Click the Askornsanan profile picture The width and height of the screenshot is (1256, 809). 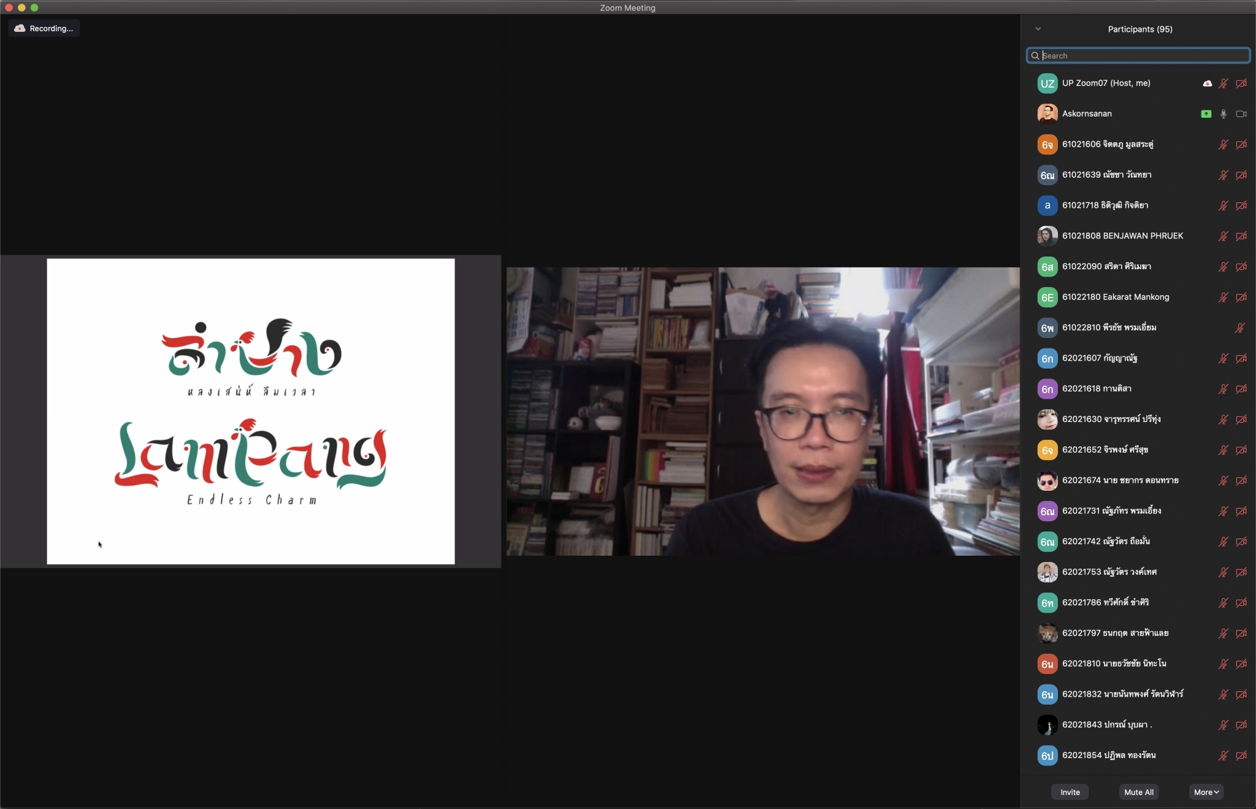1047,114
